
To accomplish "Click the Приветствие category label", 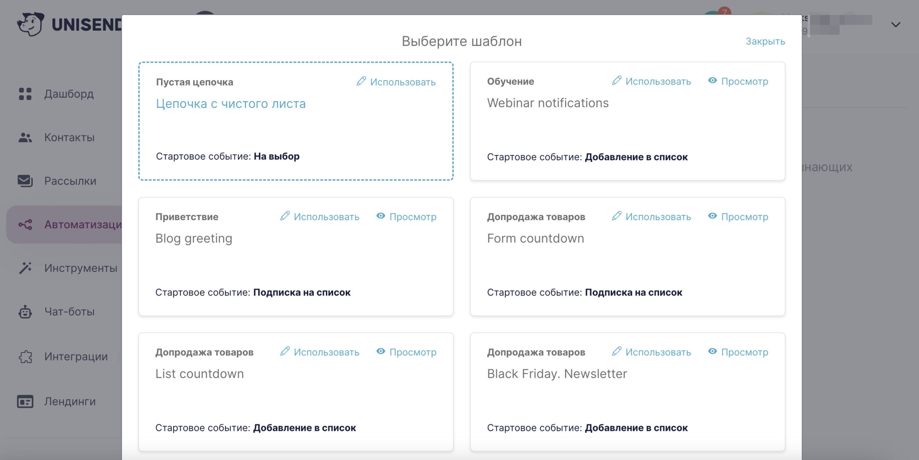I will point(187,217).
